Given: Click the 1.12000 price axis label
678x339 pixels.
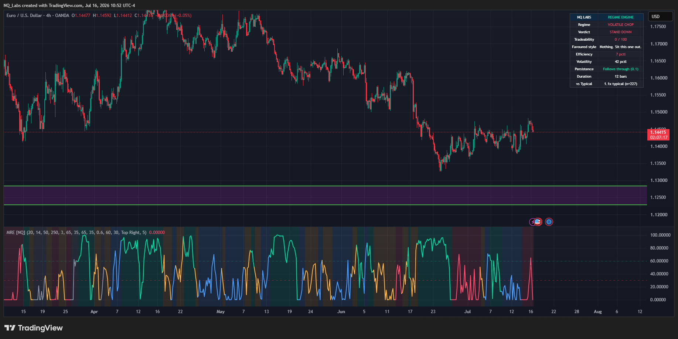Looking at the screenshot, I should 659,215.
